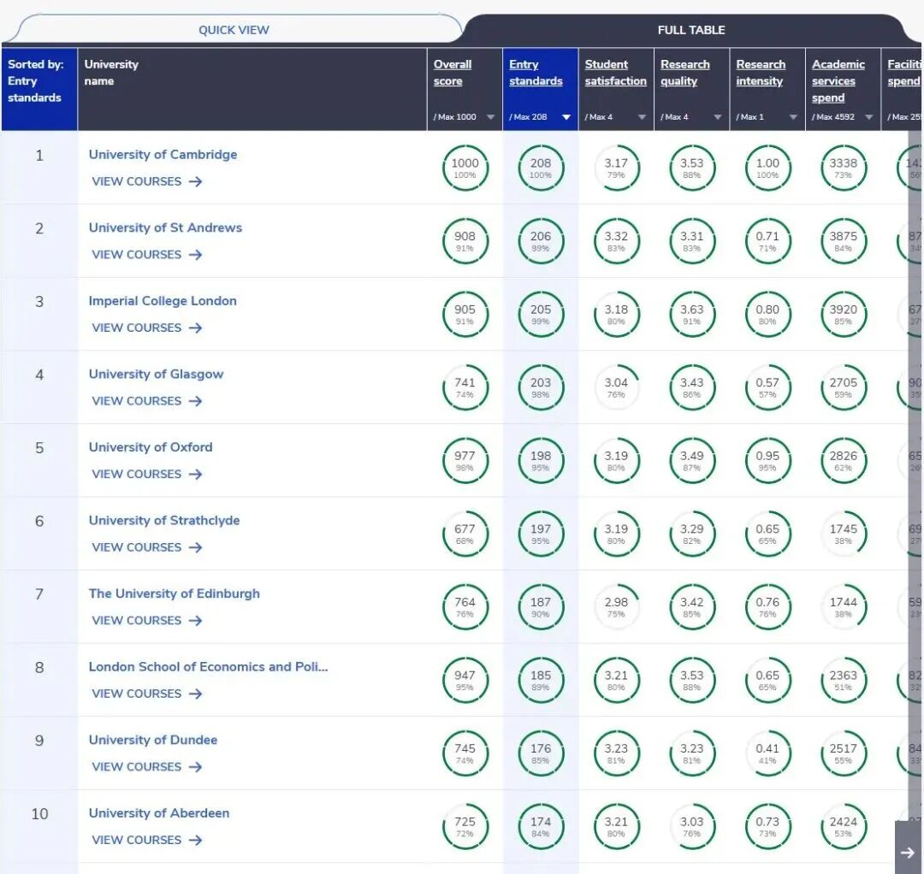Sort by Academic services spend header
Screen dimensions: 924x874
[x=838, y=80]
